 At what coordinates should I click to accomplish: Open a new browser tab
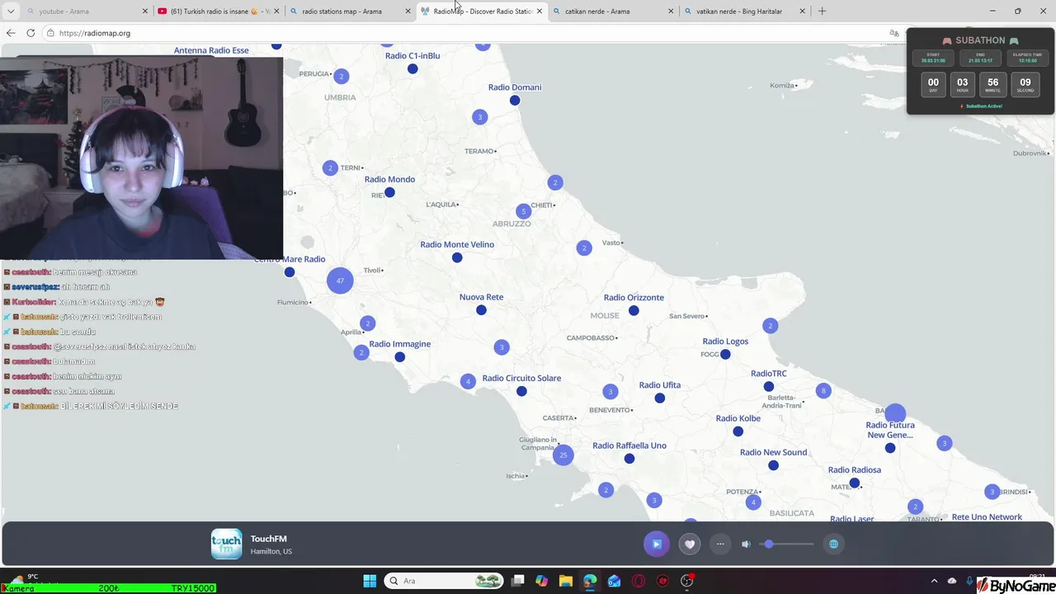tap(822, 12)
